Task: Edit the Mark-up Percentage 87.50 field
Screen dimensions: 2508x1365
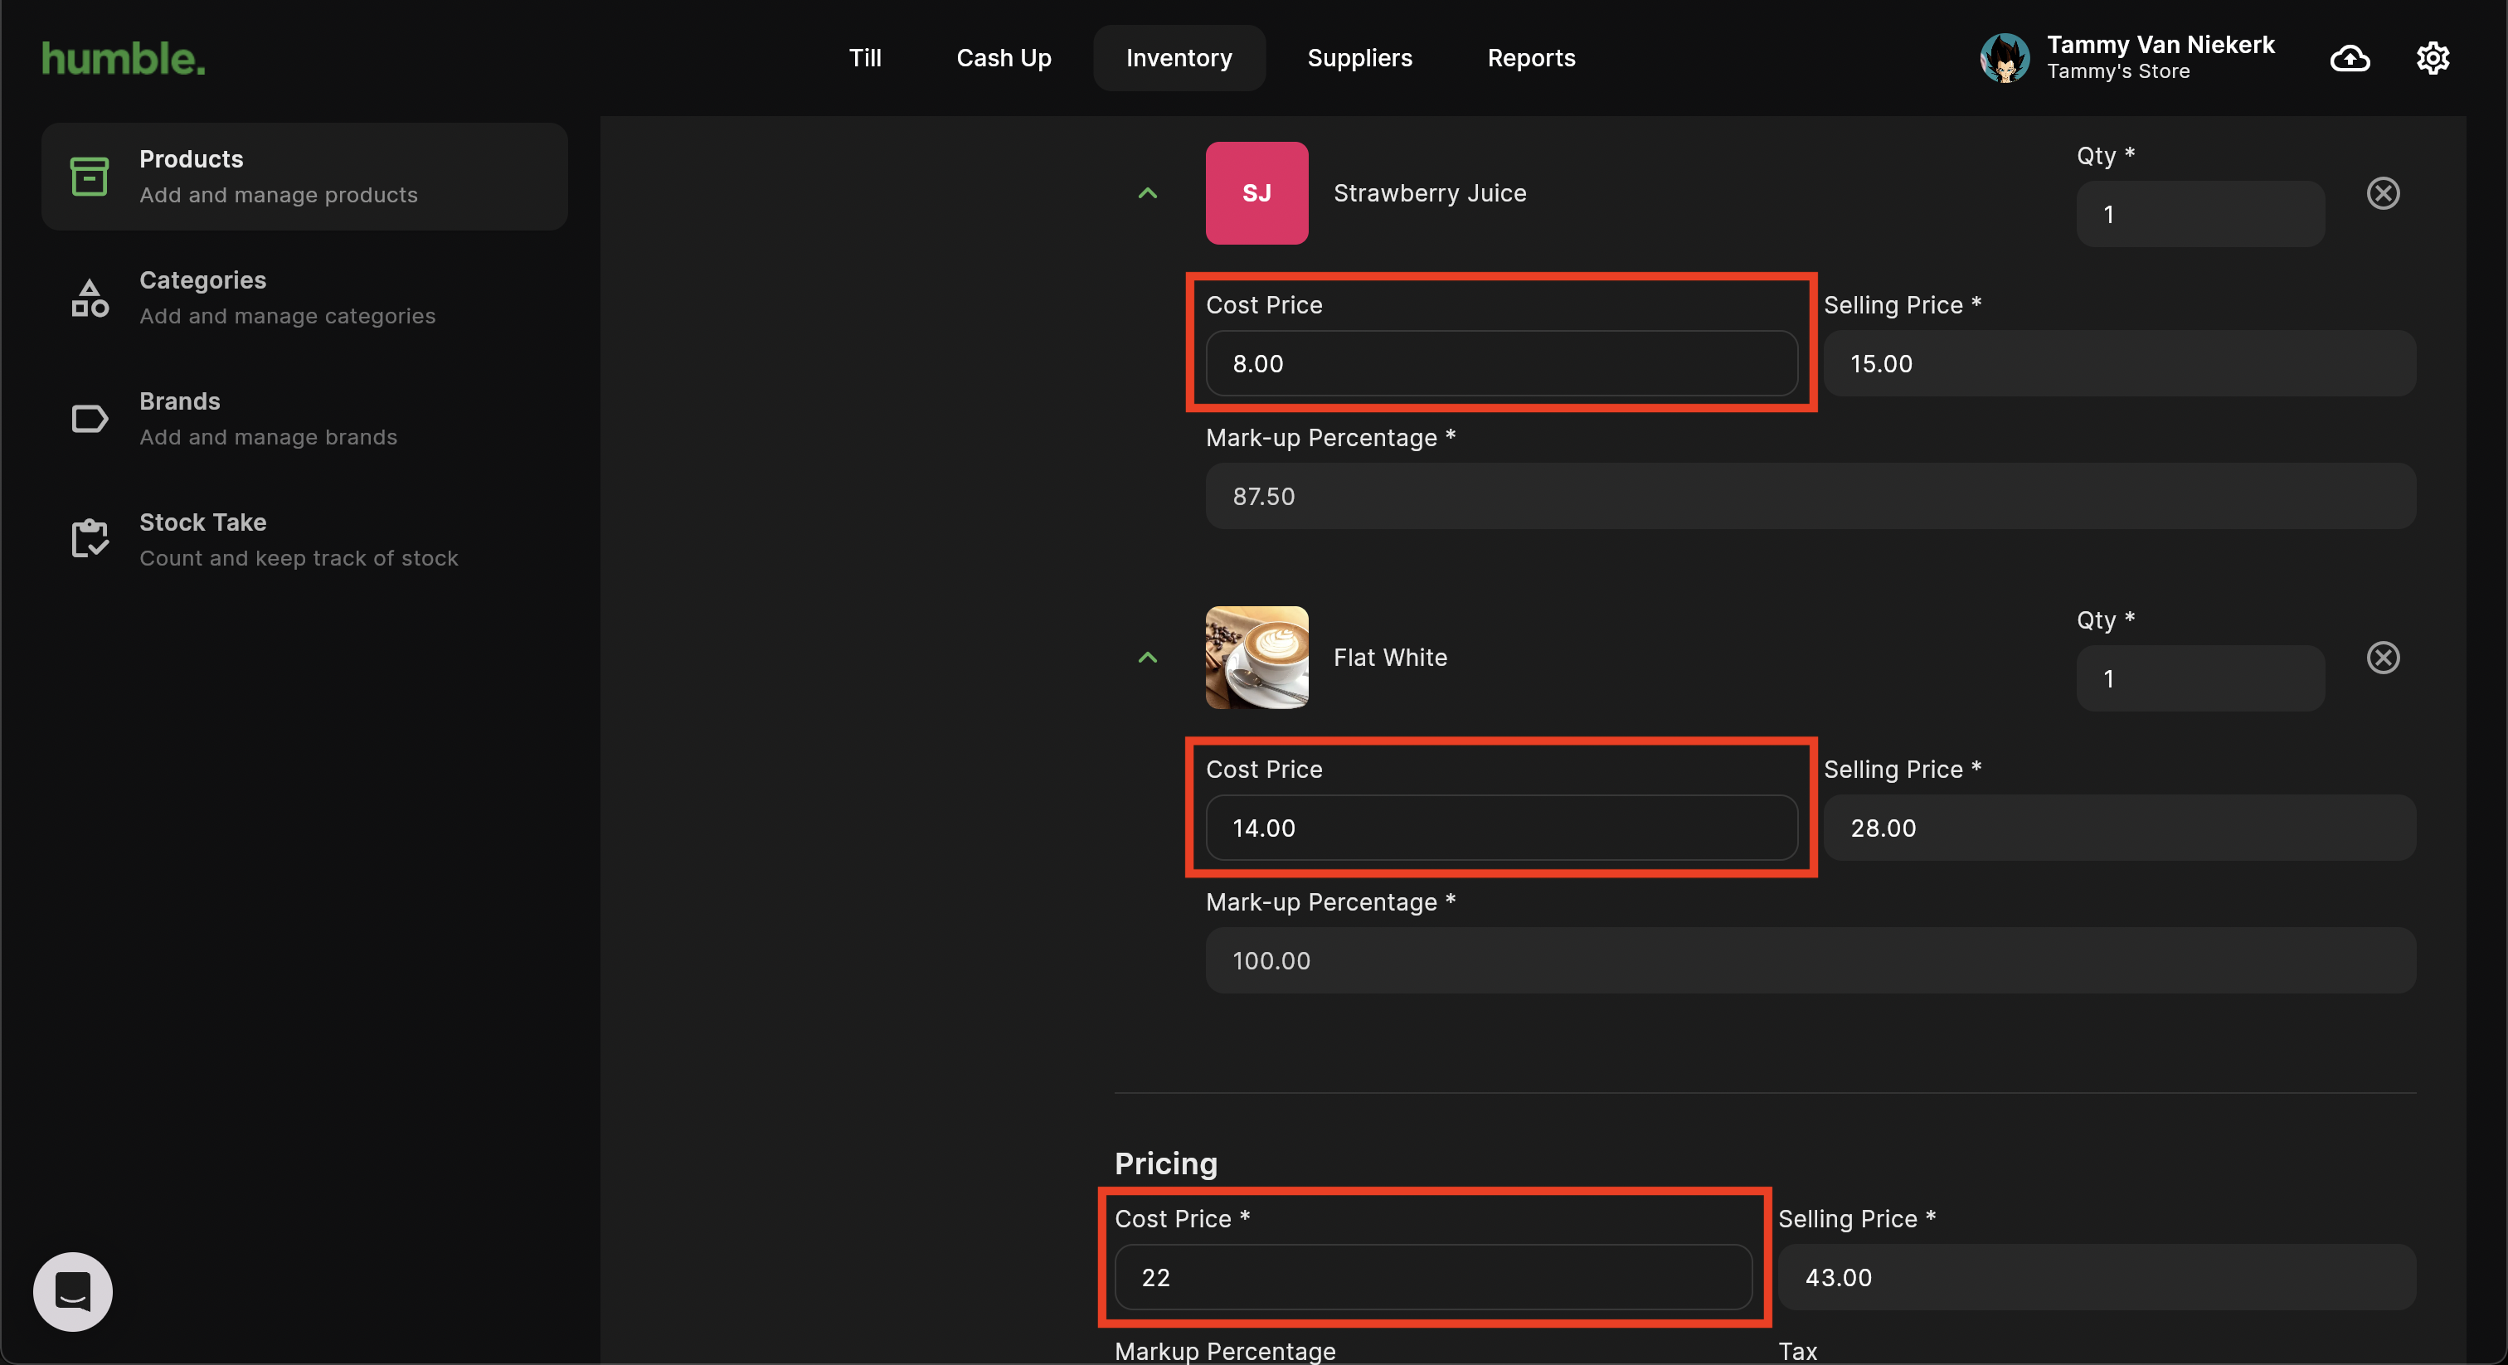Action: tap(1810, 497)
